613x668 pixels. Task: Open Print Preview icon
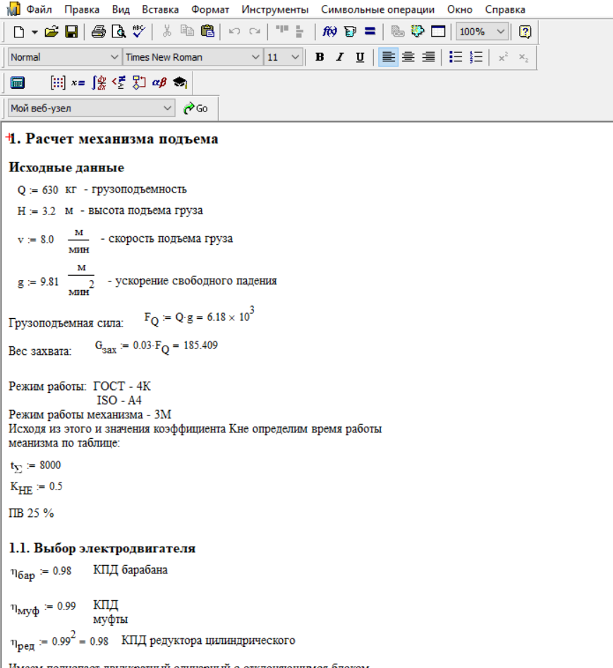[x=119, y=32]
